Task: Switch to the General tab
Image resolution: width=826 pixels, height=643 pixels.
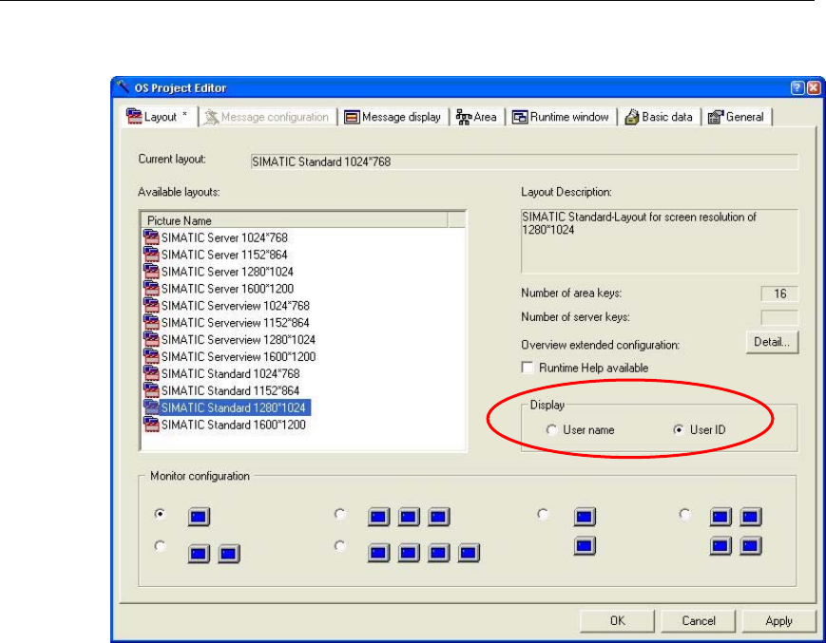Action: pos(736,117)
